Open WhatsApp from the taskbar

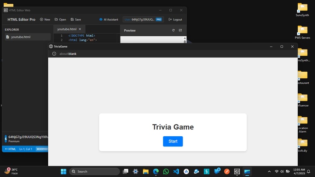click(x=166, y=171)
